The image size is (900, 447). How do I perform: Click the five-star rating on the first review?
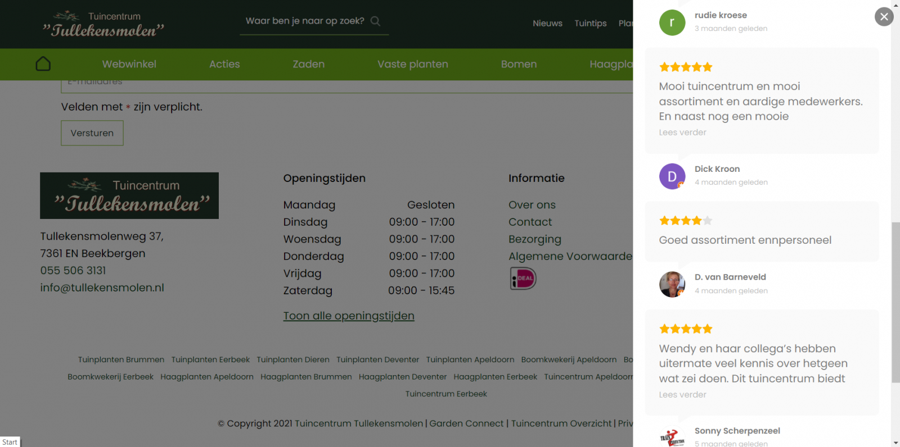pos(686,67)
